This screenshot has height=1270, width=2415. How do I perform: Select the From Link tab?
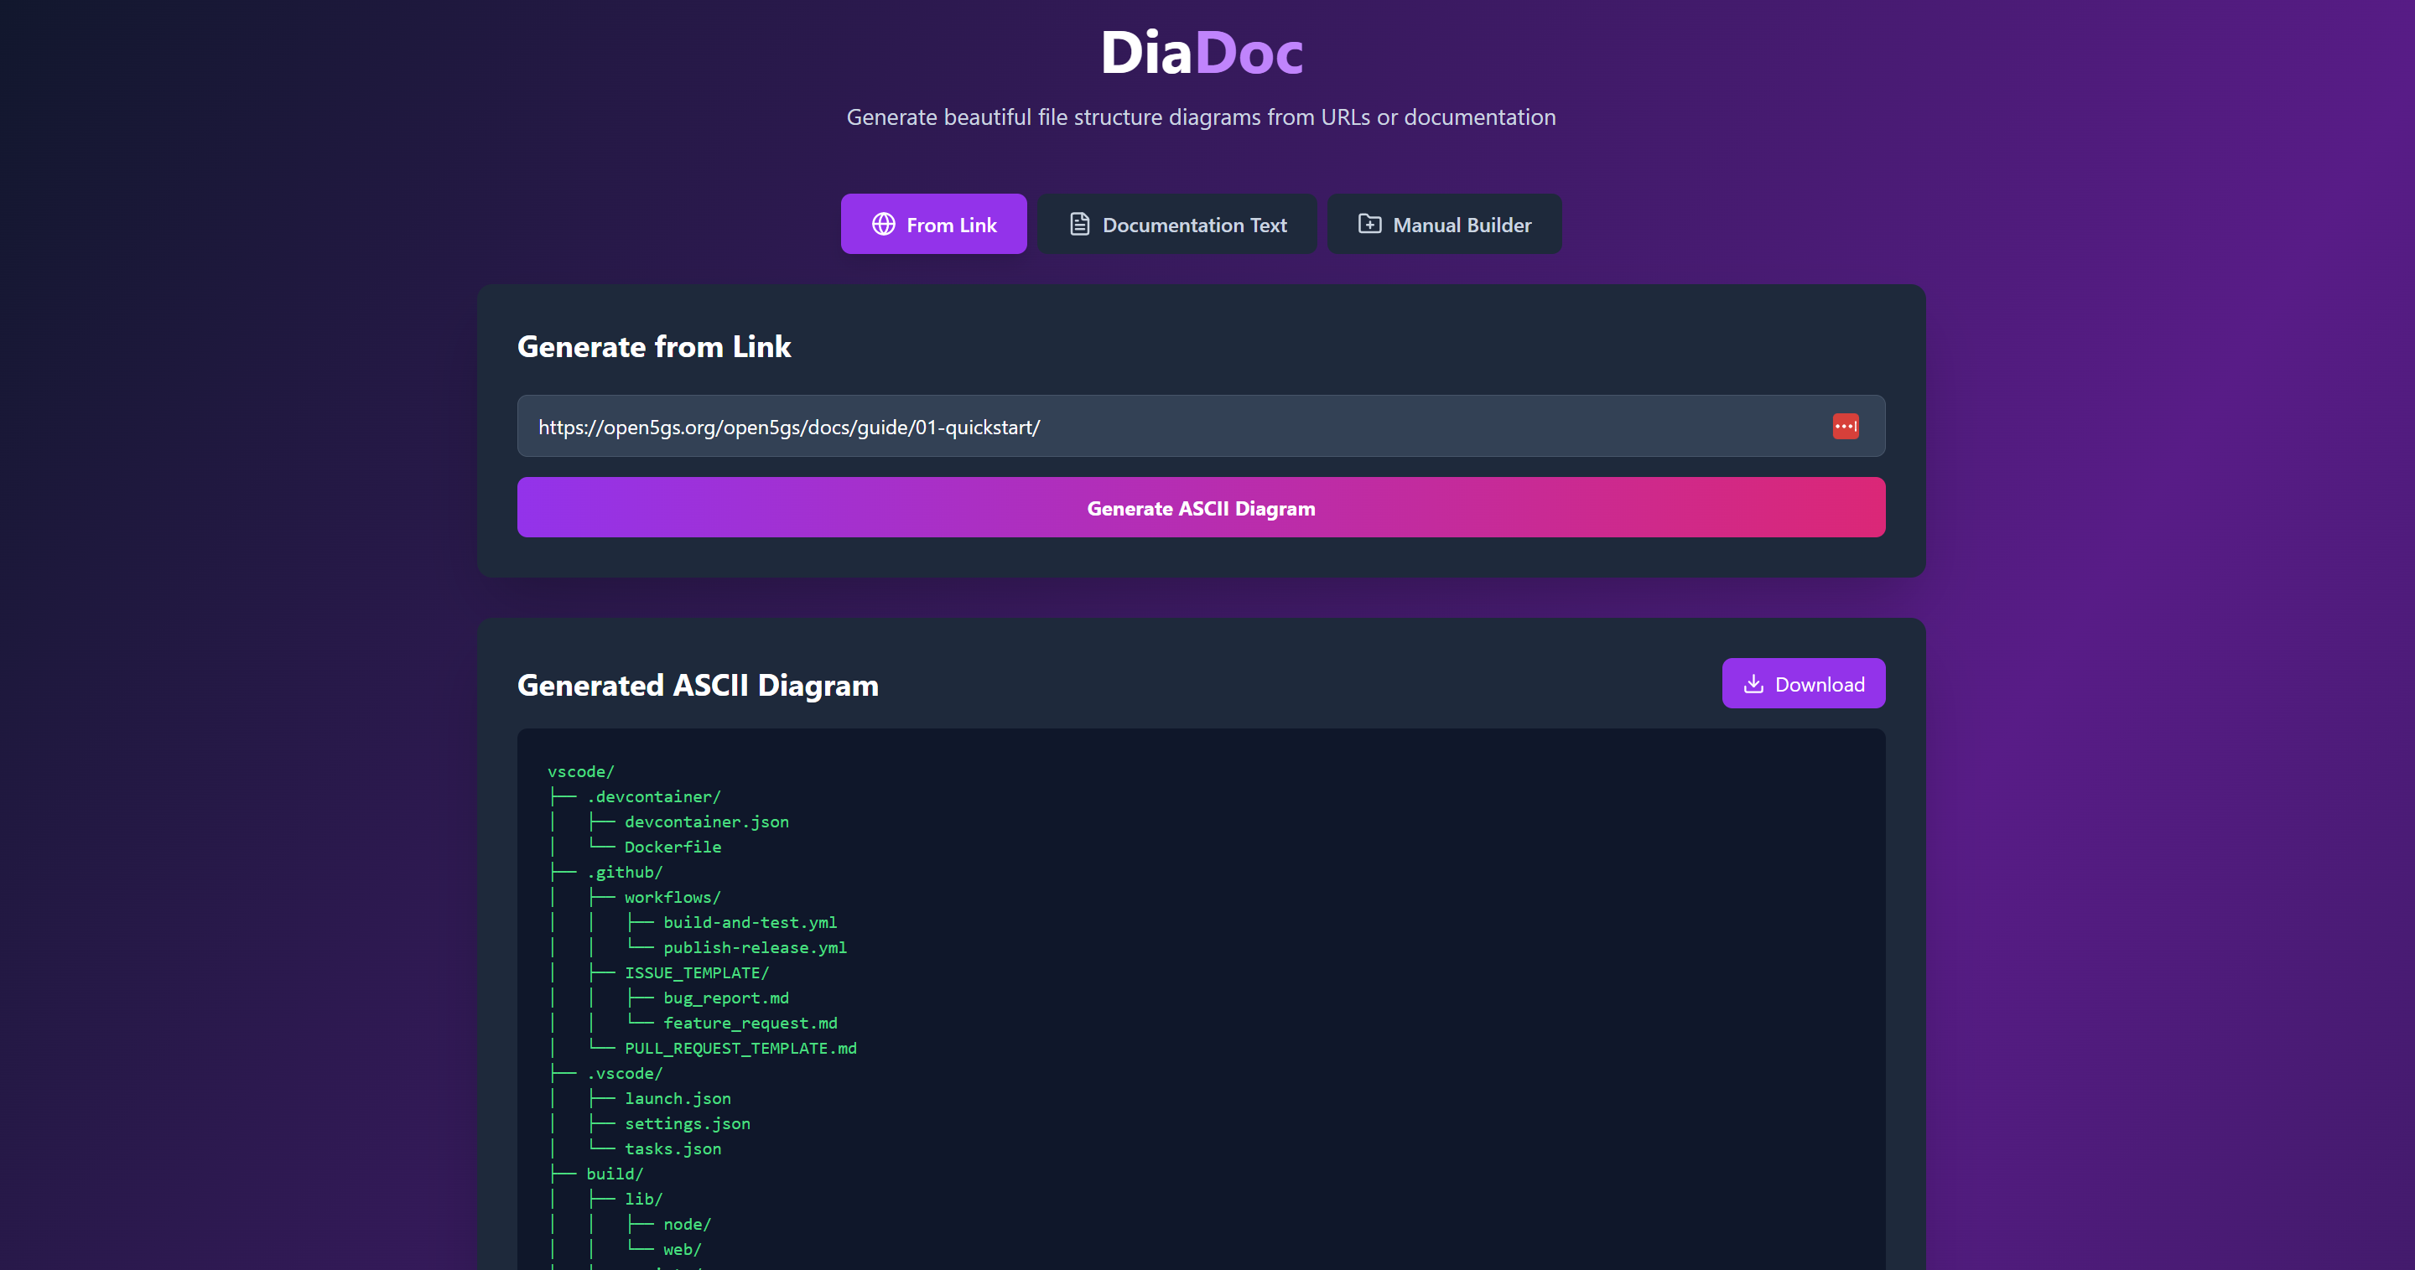(x=934, y=224)
